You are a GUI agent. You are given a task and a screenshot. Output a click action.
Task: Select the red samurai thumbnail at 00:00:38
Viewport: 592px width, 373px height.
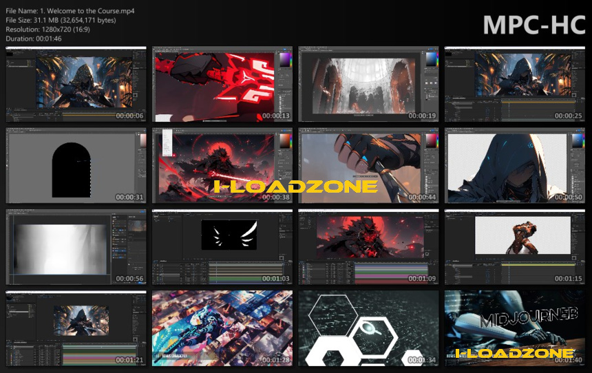click(x=222, y=165)
